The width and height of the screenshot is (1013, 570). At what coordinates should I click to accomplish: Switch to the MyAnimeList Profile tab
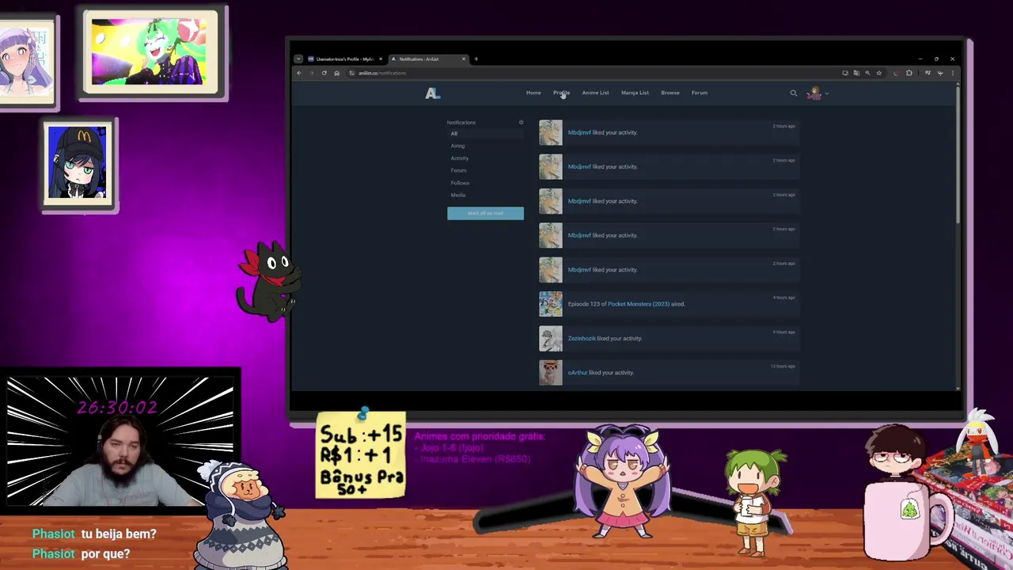[345, 59]
